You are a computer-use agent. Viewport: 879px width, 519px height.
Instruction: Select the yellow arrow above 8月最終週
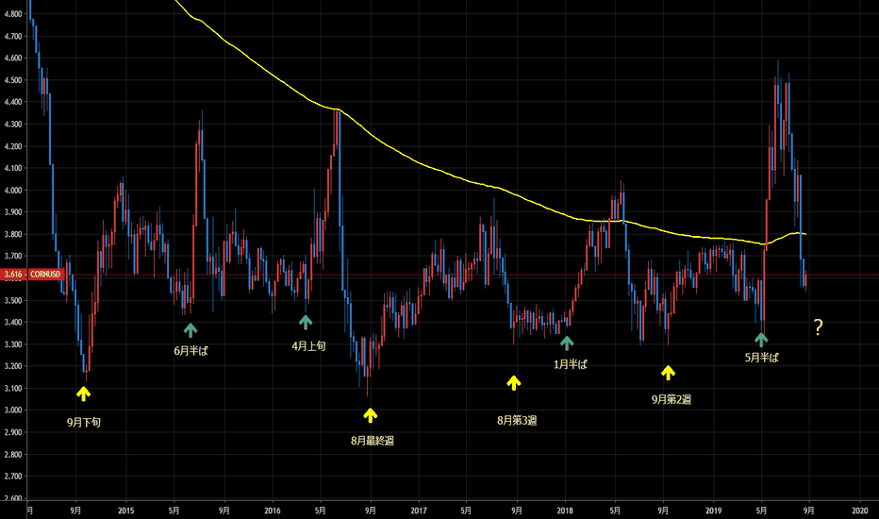pyautogui.click(x=371, y=414)
